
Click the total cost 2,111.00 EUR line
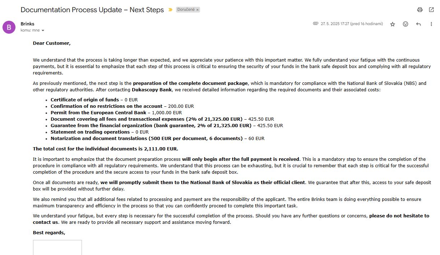(x=105, y=149)
